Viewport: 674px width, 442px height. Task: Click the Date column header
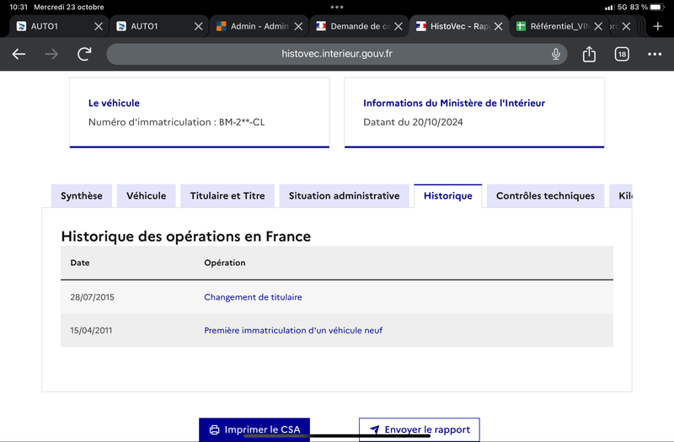80,263
